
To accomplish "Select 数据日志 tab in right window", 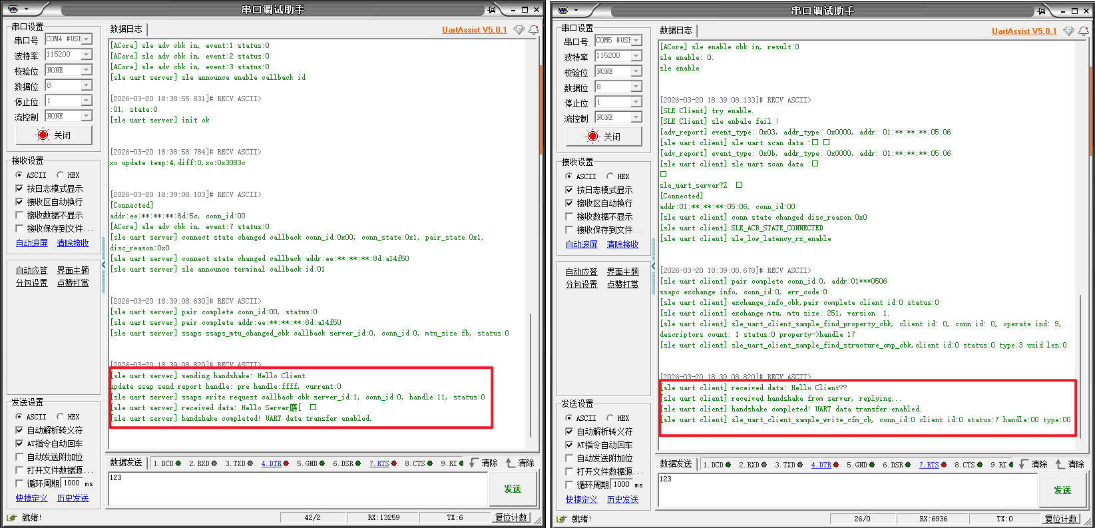I will [x=676, y=31].
